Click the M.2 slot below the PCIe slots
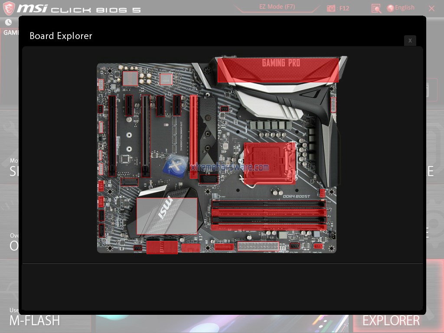The width and height of the screenshot is (444, 333). coord(130,182)
